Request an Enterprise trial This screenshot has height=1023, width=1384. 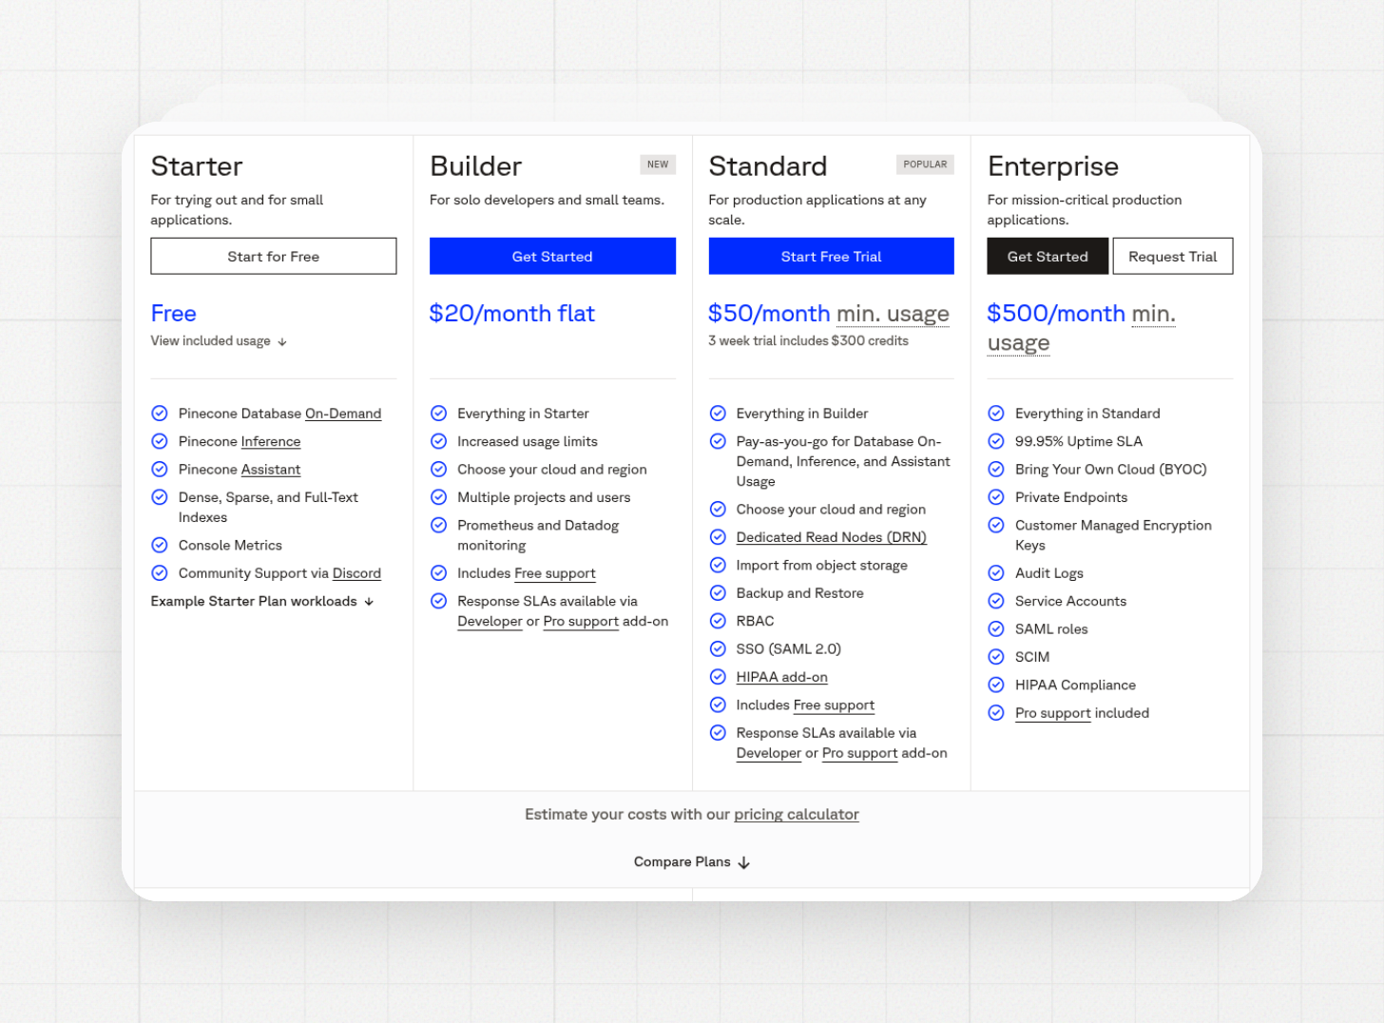coord(1173,256)
